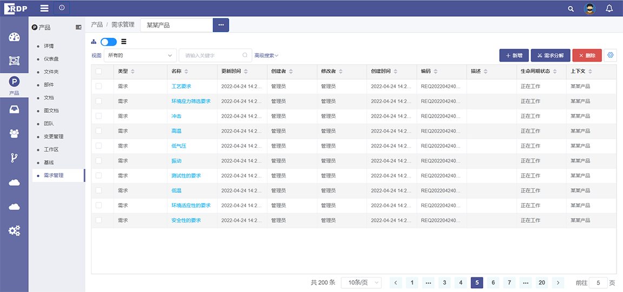Image resolution: width=623 pixels, height=292 pixels.
Task: Open the second sidebar icon below dashboard
Action: [x=14, y=60]
